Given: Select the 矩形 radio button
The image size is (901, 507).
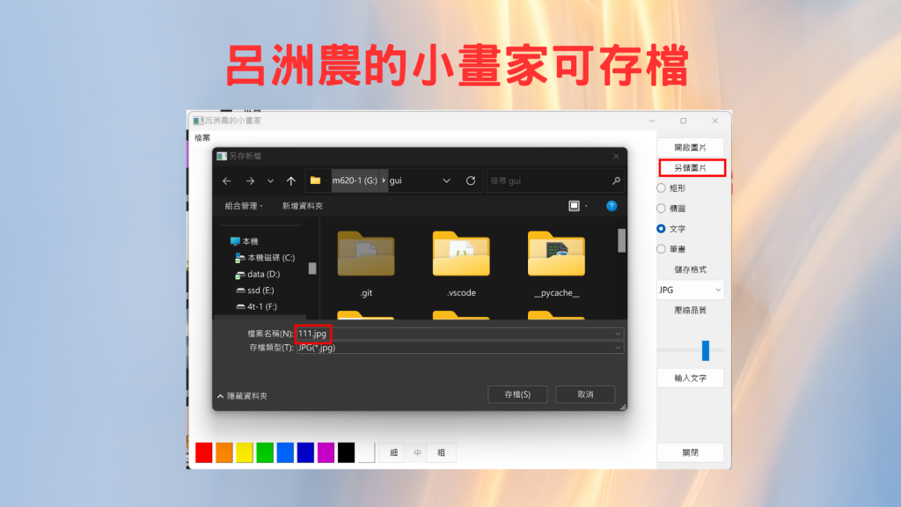Looking at the screenshot, I should 661,188.
